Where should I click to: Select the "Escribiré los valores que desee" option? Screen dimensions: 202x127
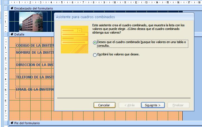click(95, 55)
